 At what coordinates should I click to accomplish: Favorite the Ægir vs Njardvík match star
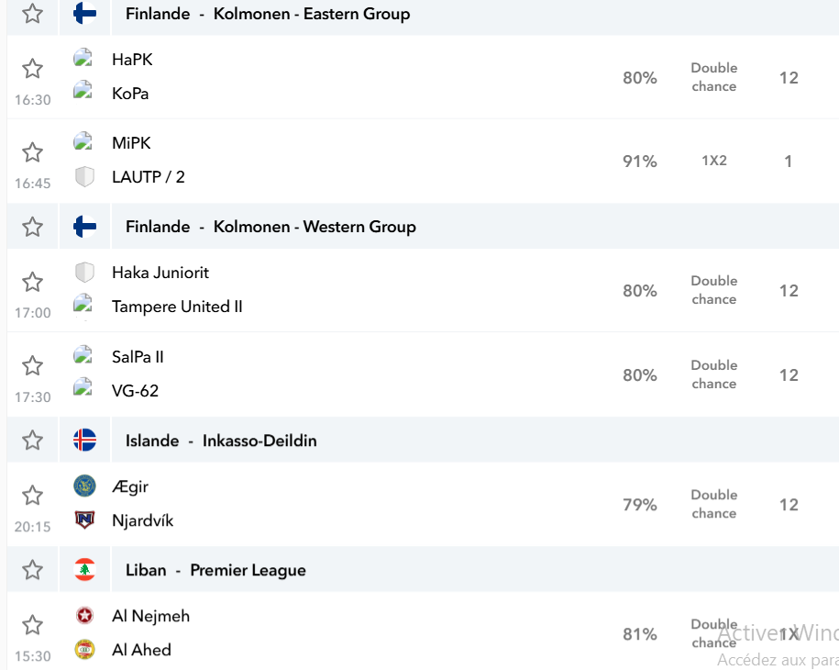click(33, 496)
